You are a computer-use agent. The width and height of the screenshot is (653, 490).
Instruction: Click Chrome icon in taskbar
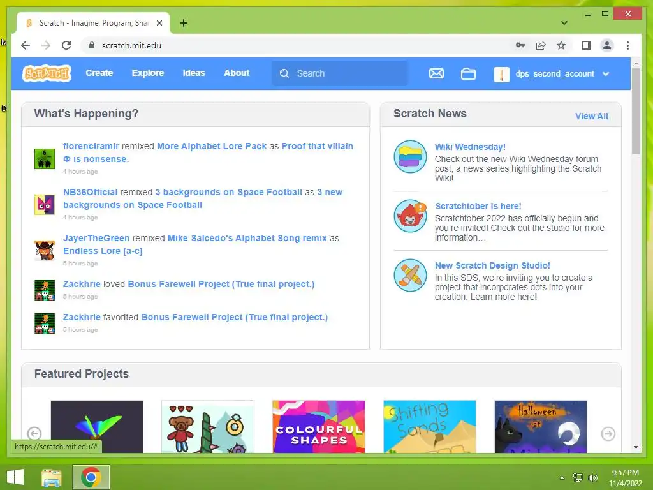click(91, 477)
